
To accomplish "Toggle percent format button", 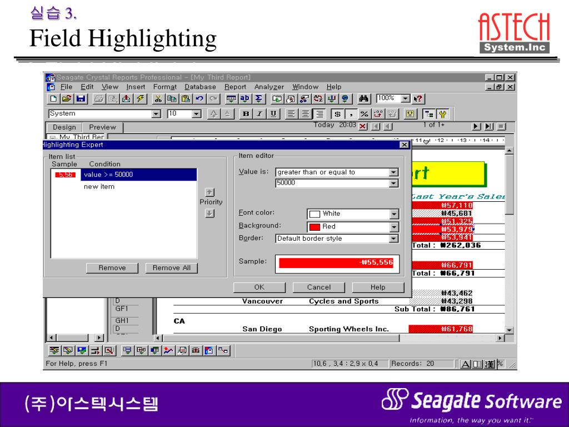I will (364, 114).
